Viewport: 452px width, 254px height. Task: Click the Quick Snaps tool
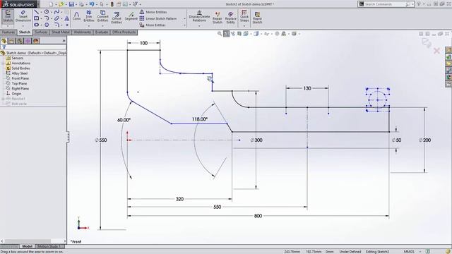coord(244,16)
